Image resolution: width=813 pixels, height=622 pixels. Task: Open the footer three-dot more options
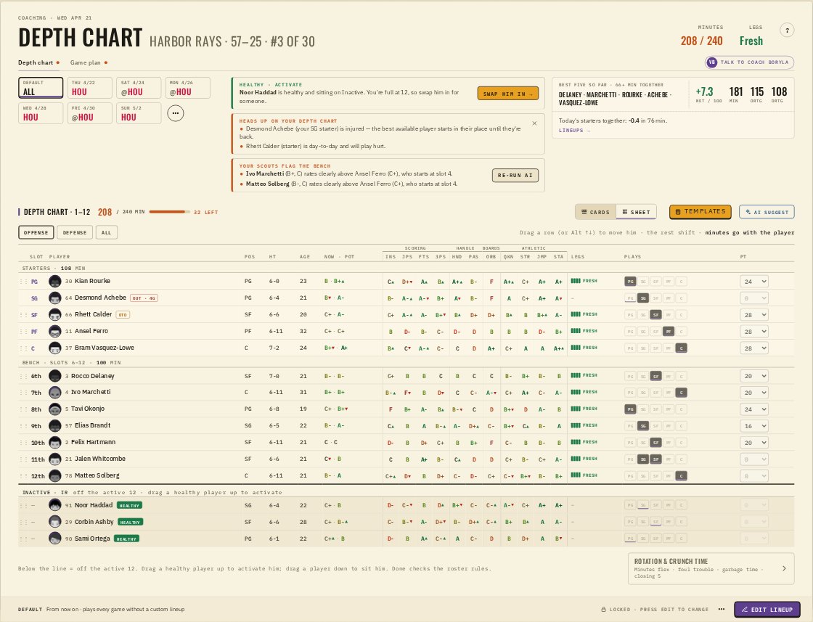click(722, 609)
